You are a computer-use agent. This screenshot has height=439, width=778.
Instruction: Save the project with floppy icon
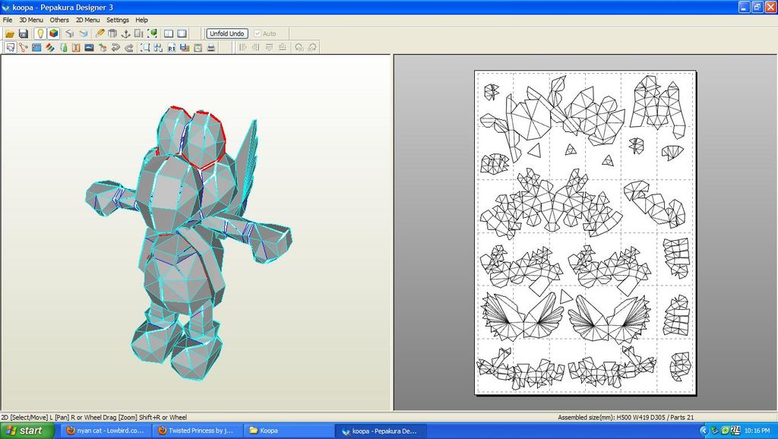tap(24, 33)
